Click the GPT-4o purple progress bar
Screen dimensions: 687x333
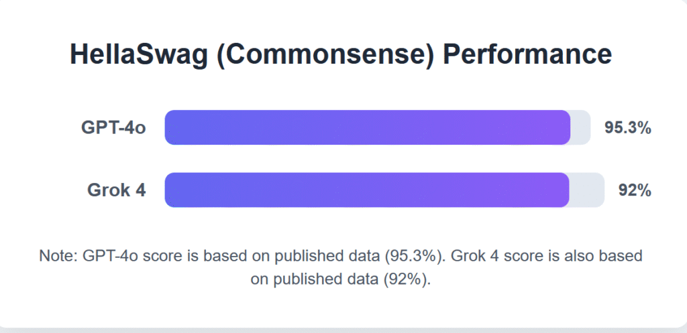pos(368,127)
